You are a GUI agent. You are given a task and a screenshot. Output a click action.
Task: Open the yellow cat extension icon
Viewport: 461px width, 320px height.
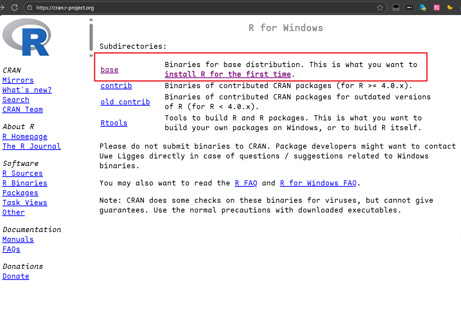pos(450,8)
